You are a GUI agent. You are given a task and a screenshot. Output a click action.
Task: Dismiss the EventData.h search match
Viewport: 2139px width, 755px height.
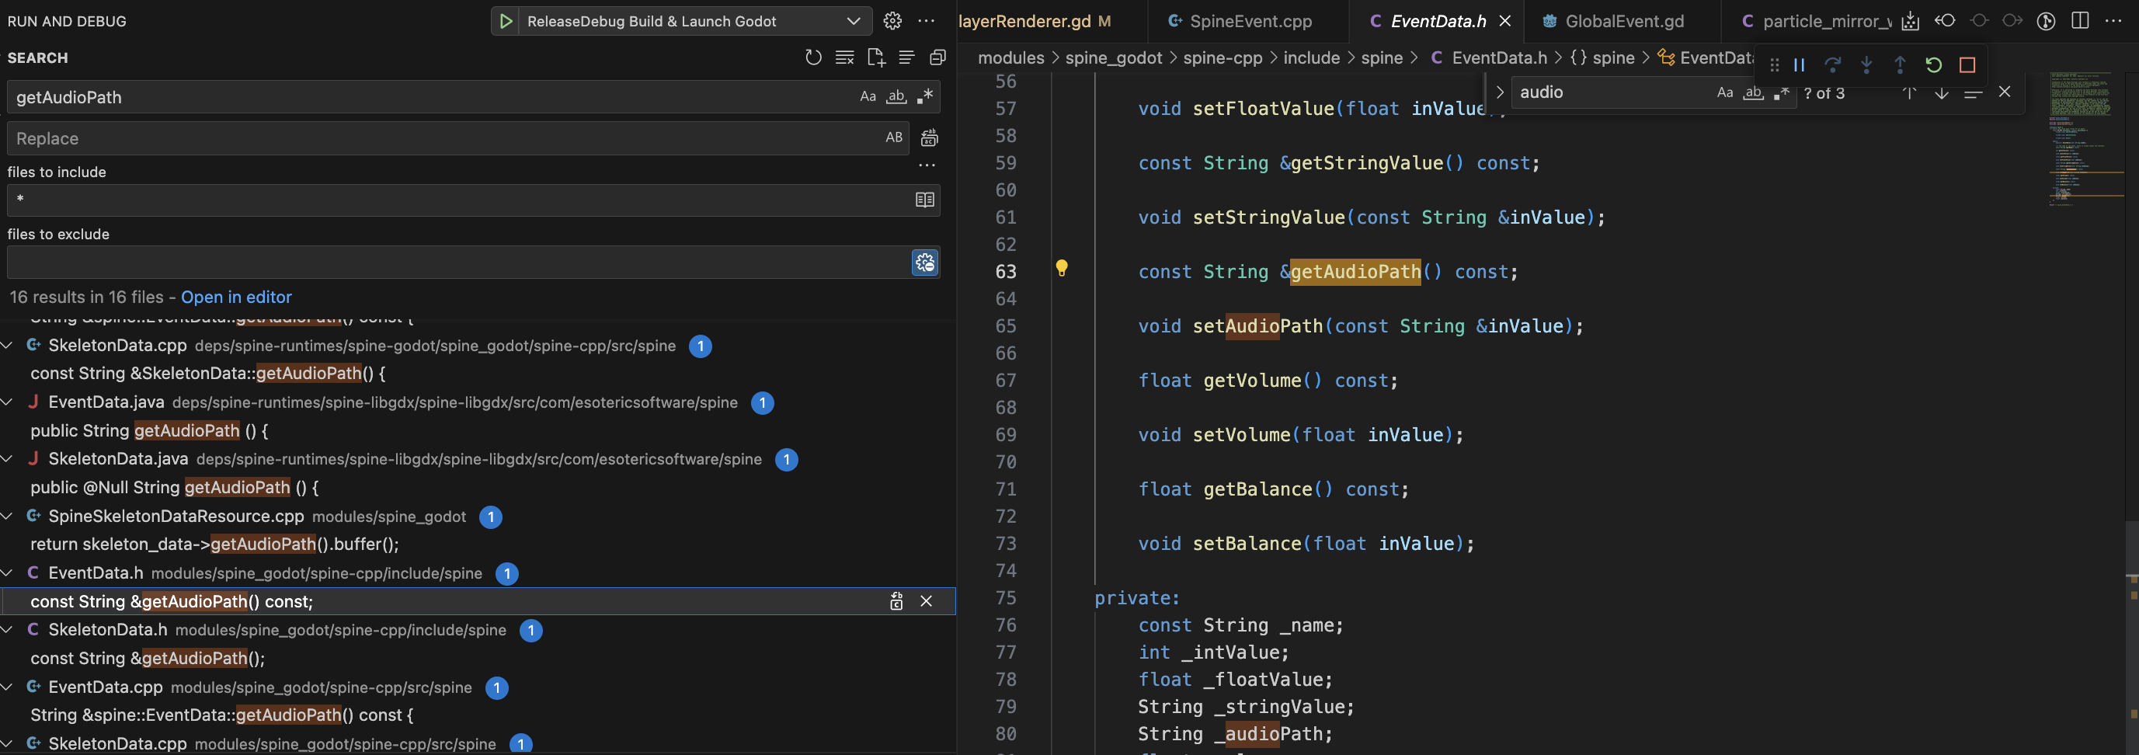pyautogui.click(x=926, y=600)
